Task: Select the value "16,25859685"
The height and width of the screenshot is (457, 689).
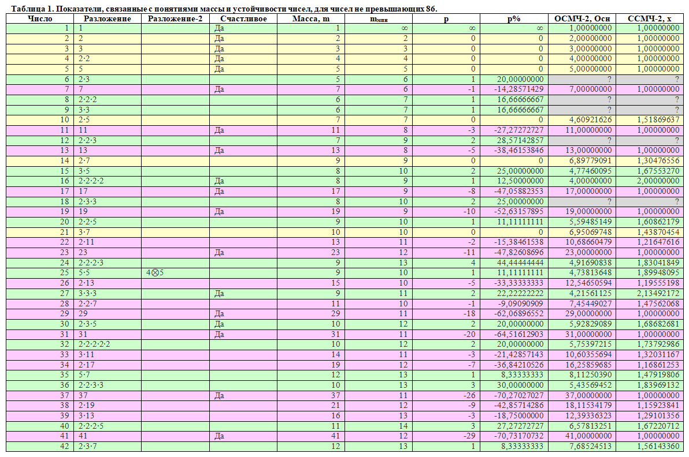Action: 588,365
